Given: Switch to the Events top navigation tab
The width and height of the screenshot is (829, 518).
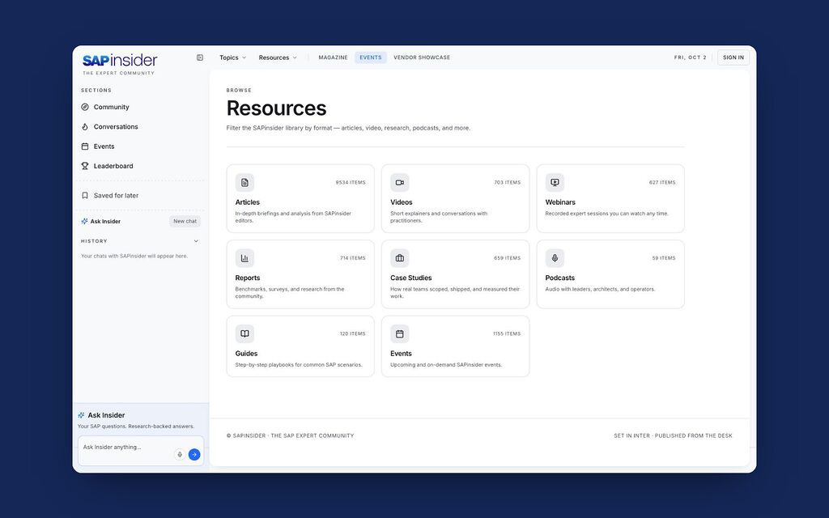Looking at the screenshot, I should coord(371,57).
